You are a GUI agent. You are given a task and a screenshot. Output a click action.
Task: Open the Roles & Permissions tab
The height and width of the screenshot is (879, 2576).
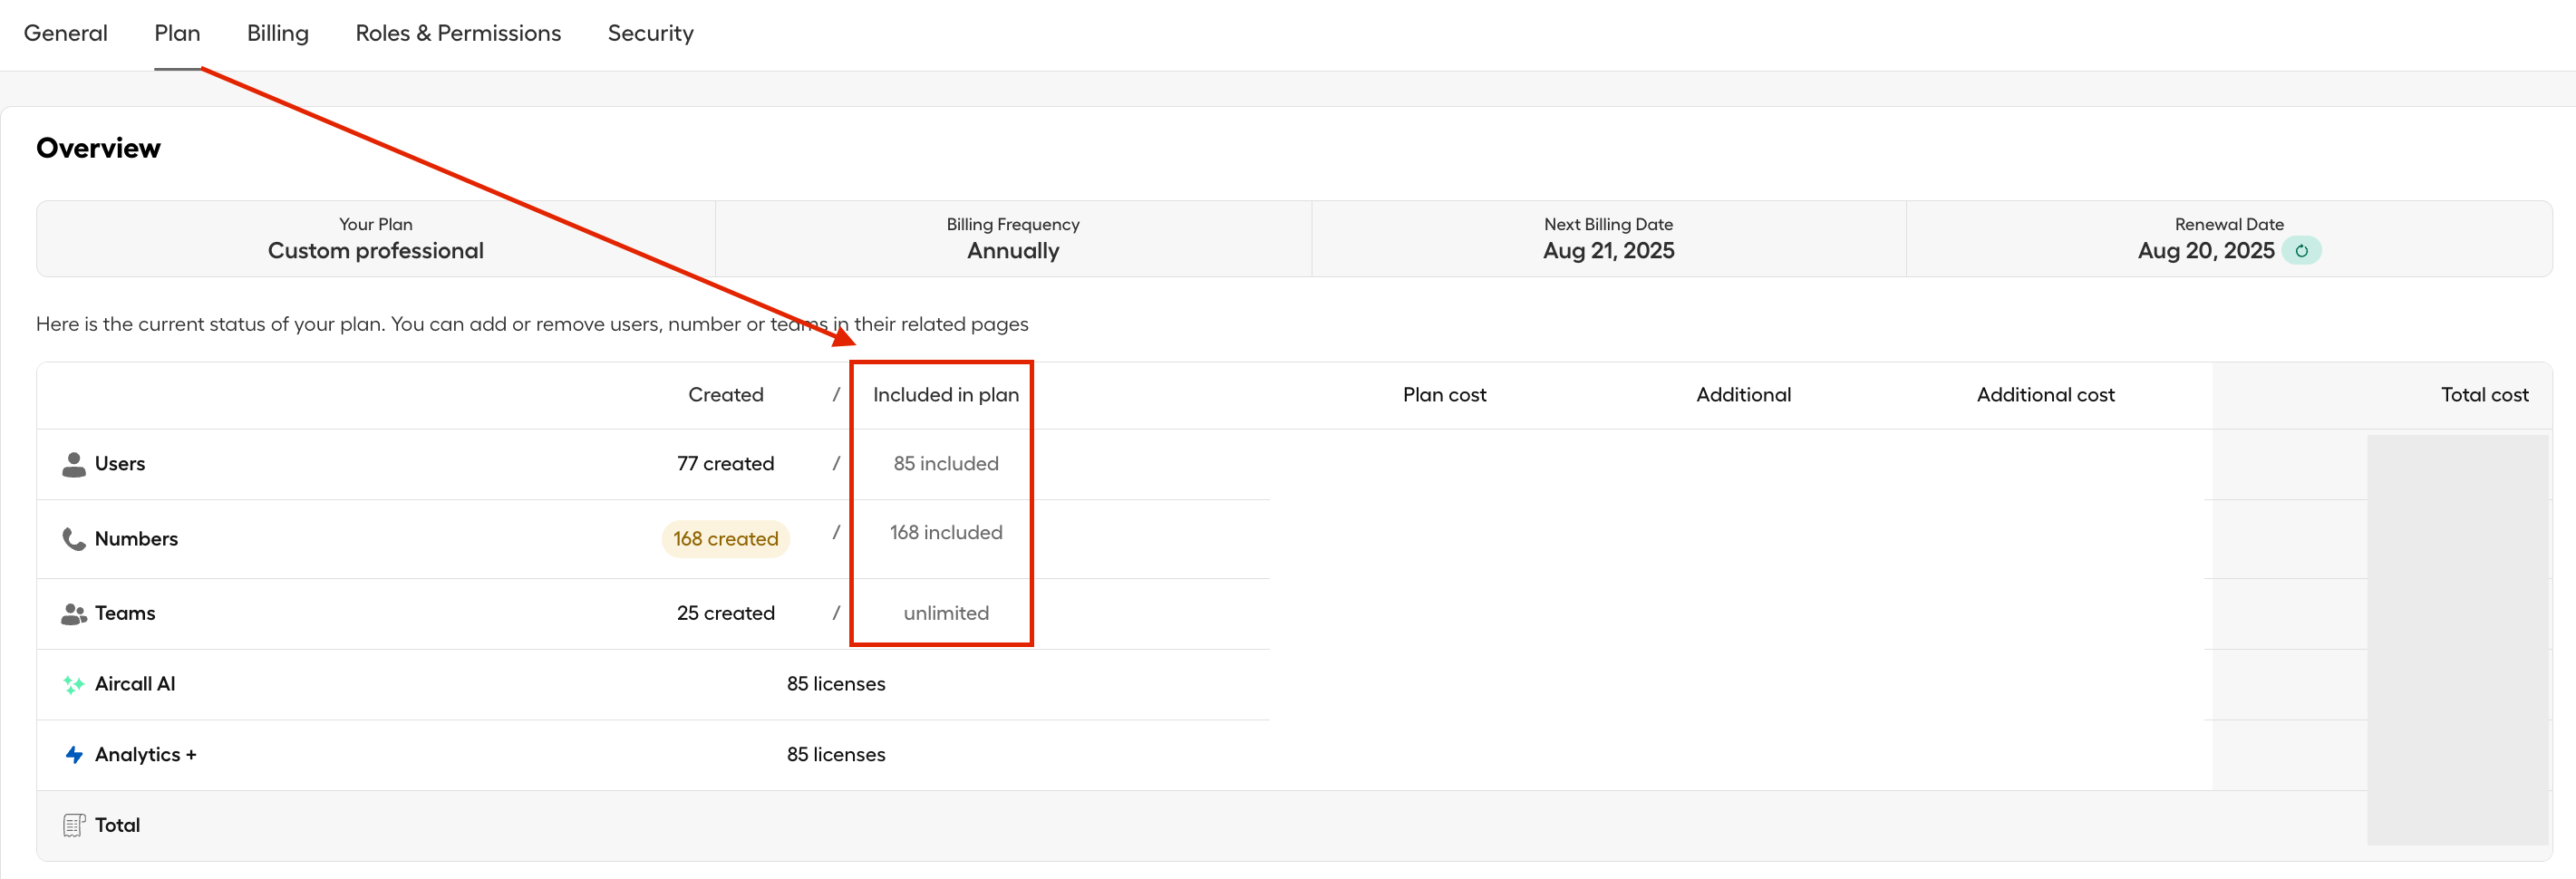click(458, 33)
